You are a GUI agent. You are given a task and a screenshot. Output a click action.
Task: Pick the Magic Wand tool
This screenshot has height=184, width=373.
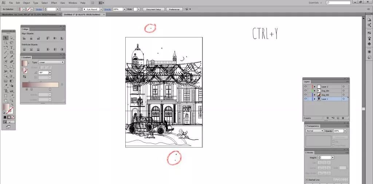(6, 43)
